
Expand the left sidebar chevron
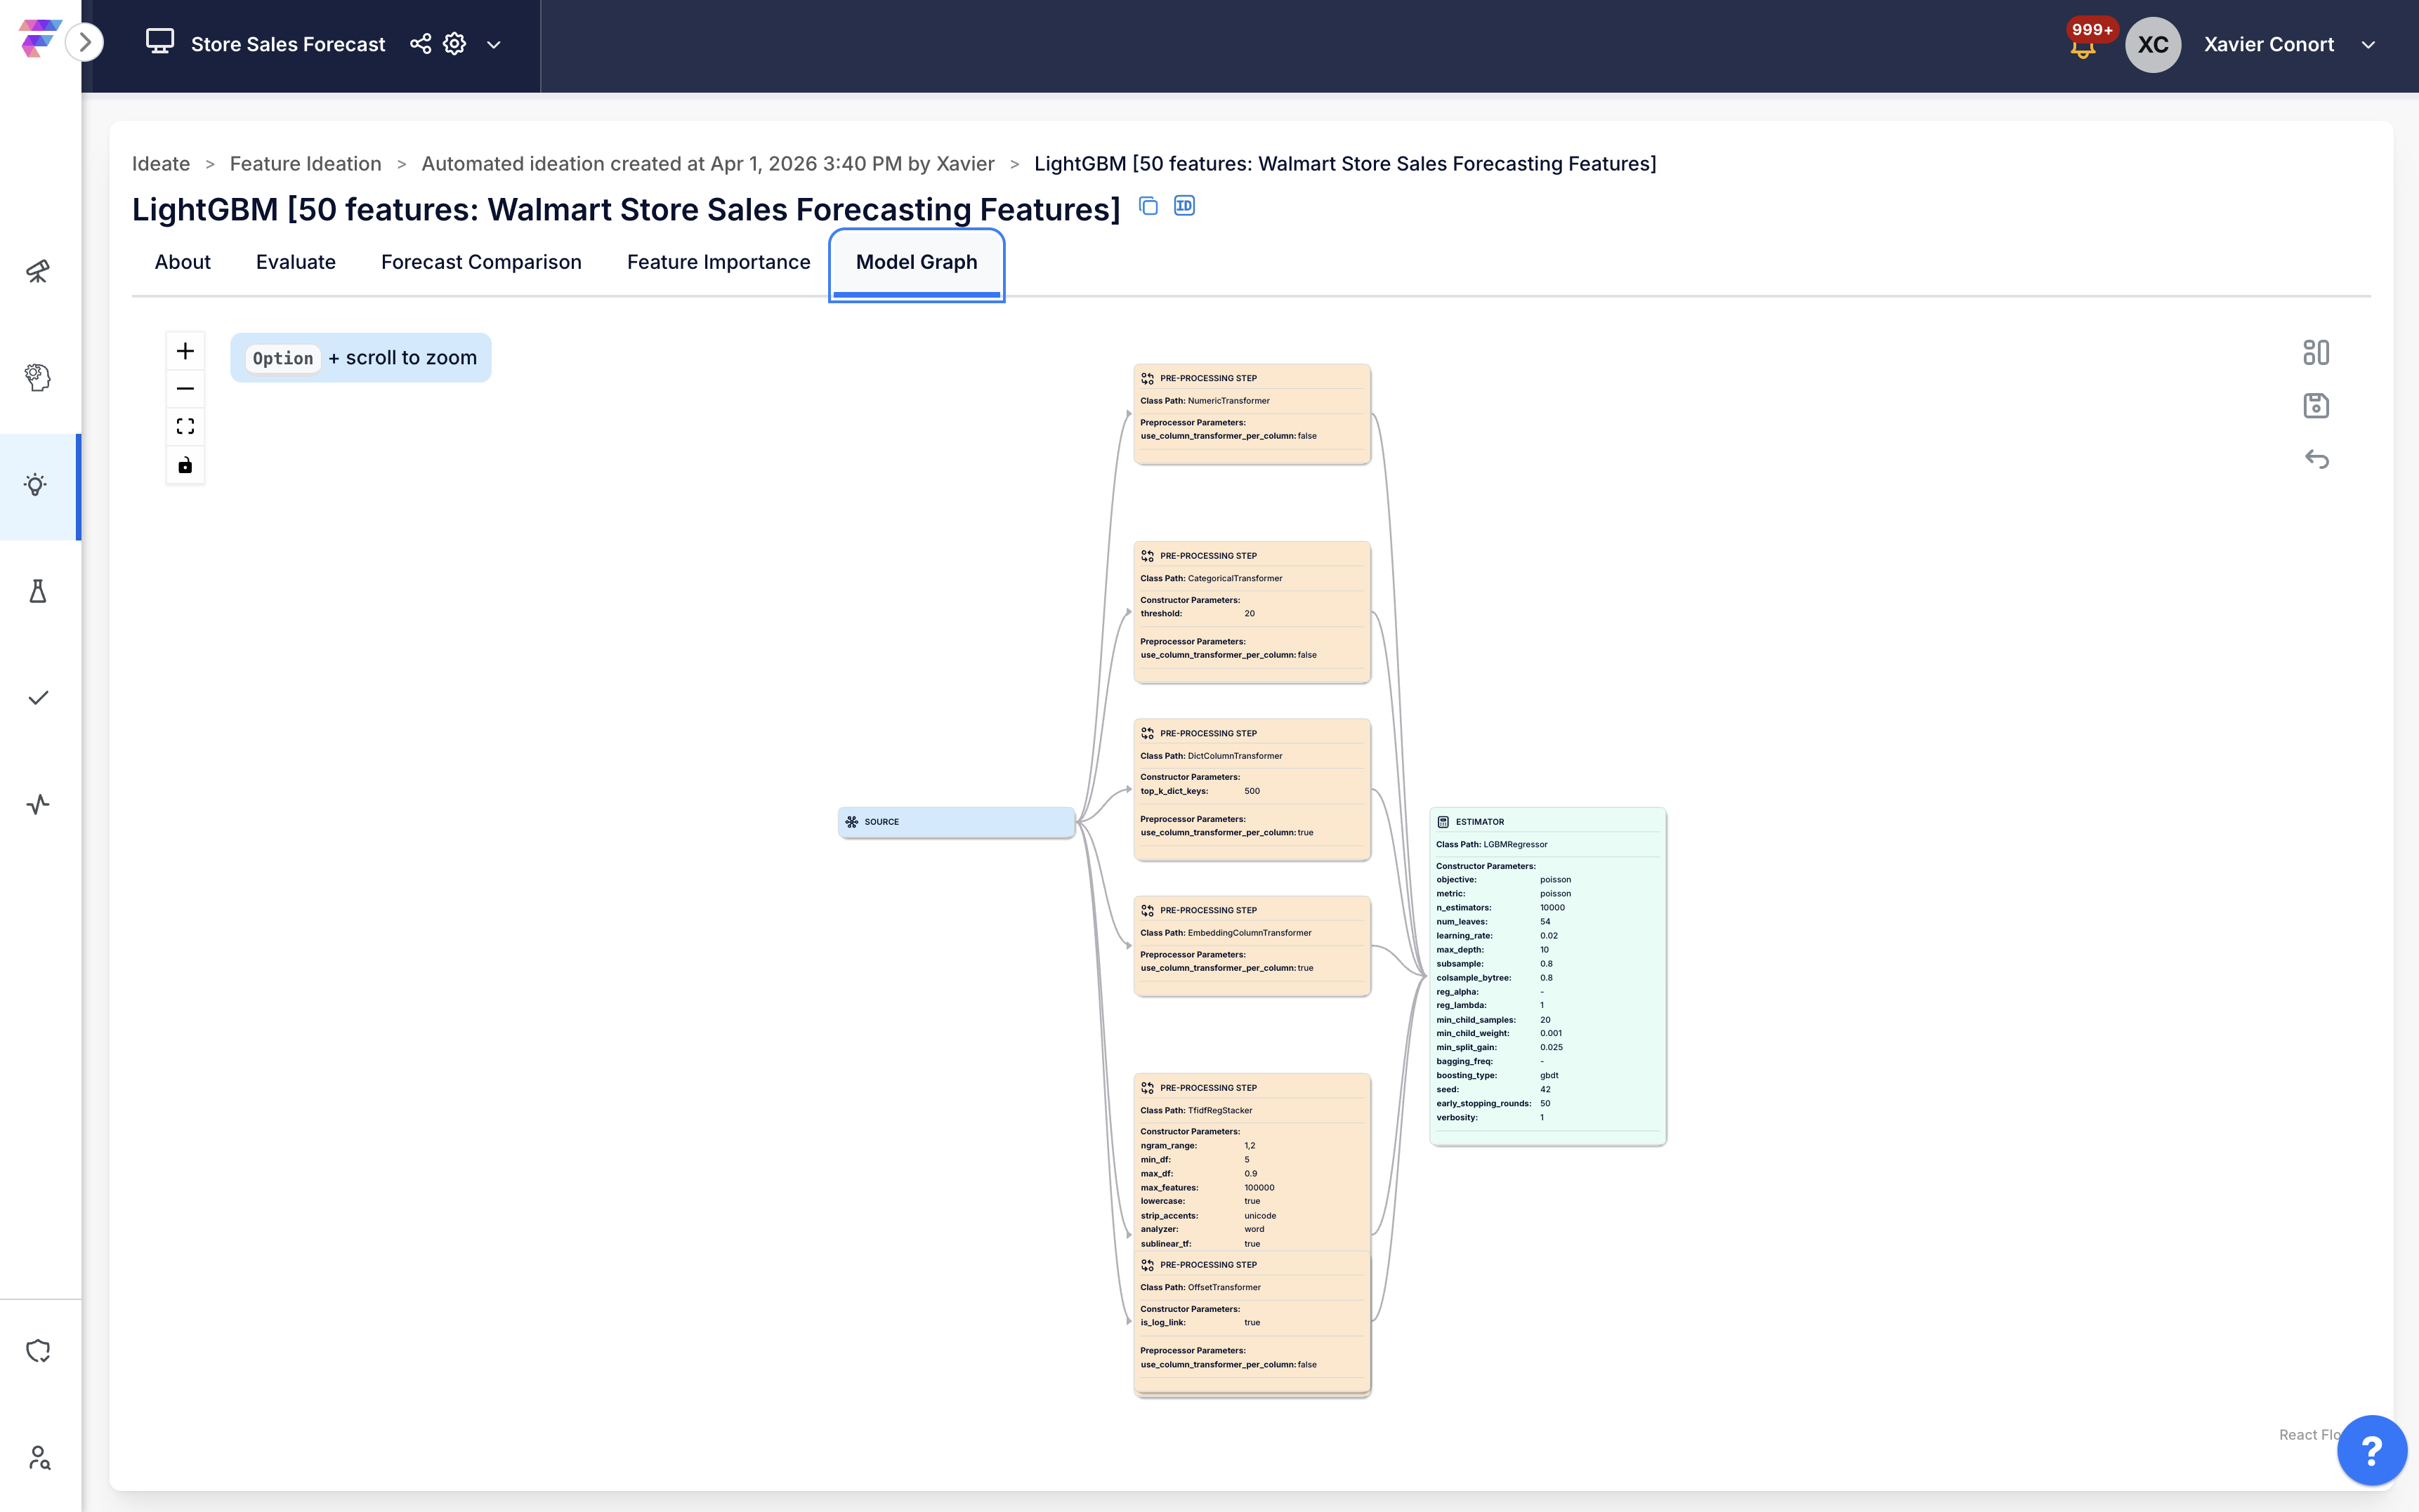tap(85, 42)
